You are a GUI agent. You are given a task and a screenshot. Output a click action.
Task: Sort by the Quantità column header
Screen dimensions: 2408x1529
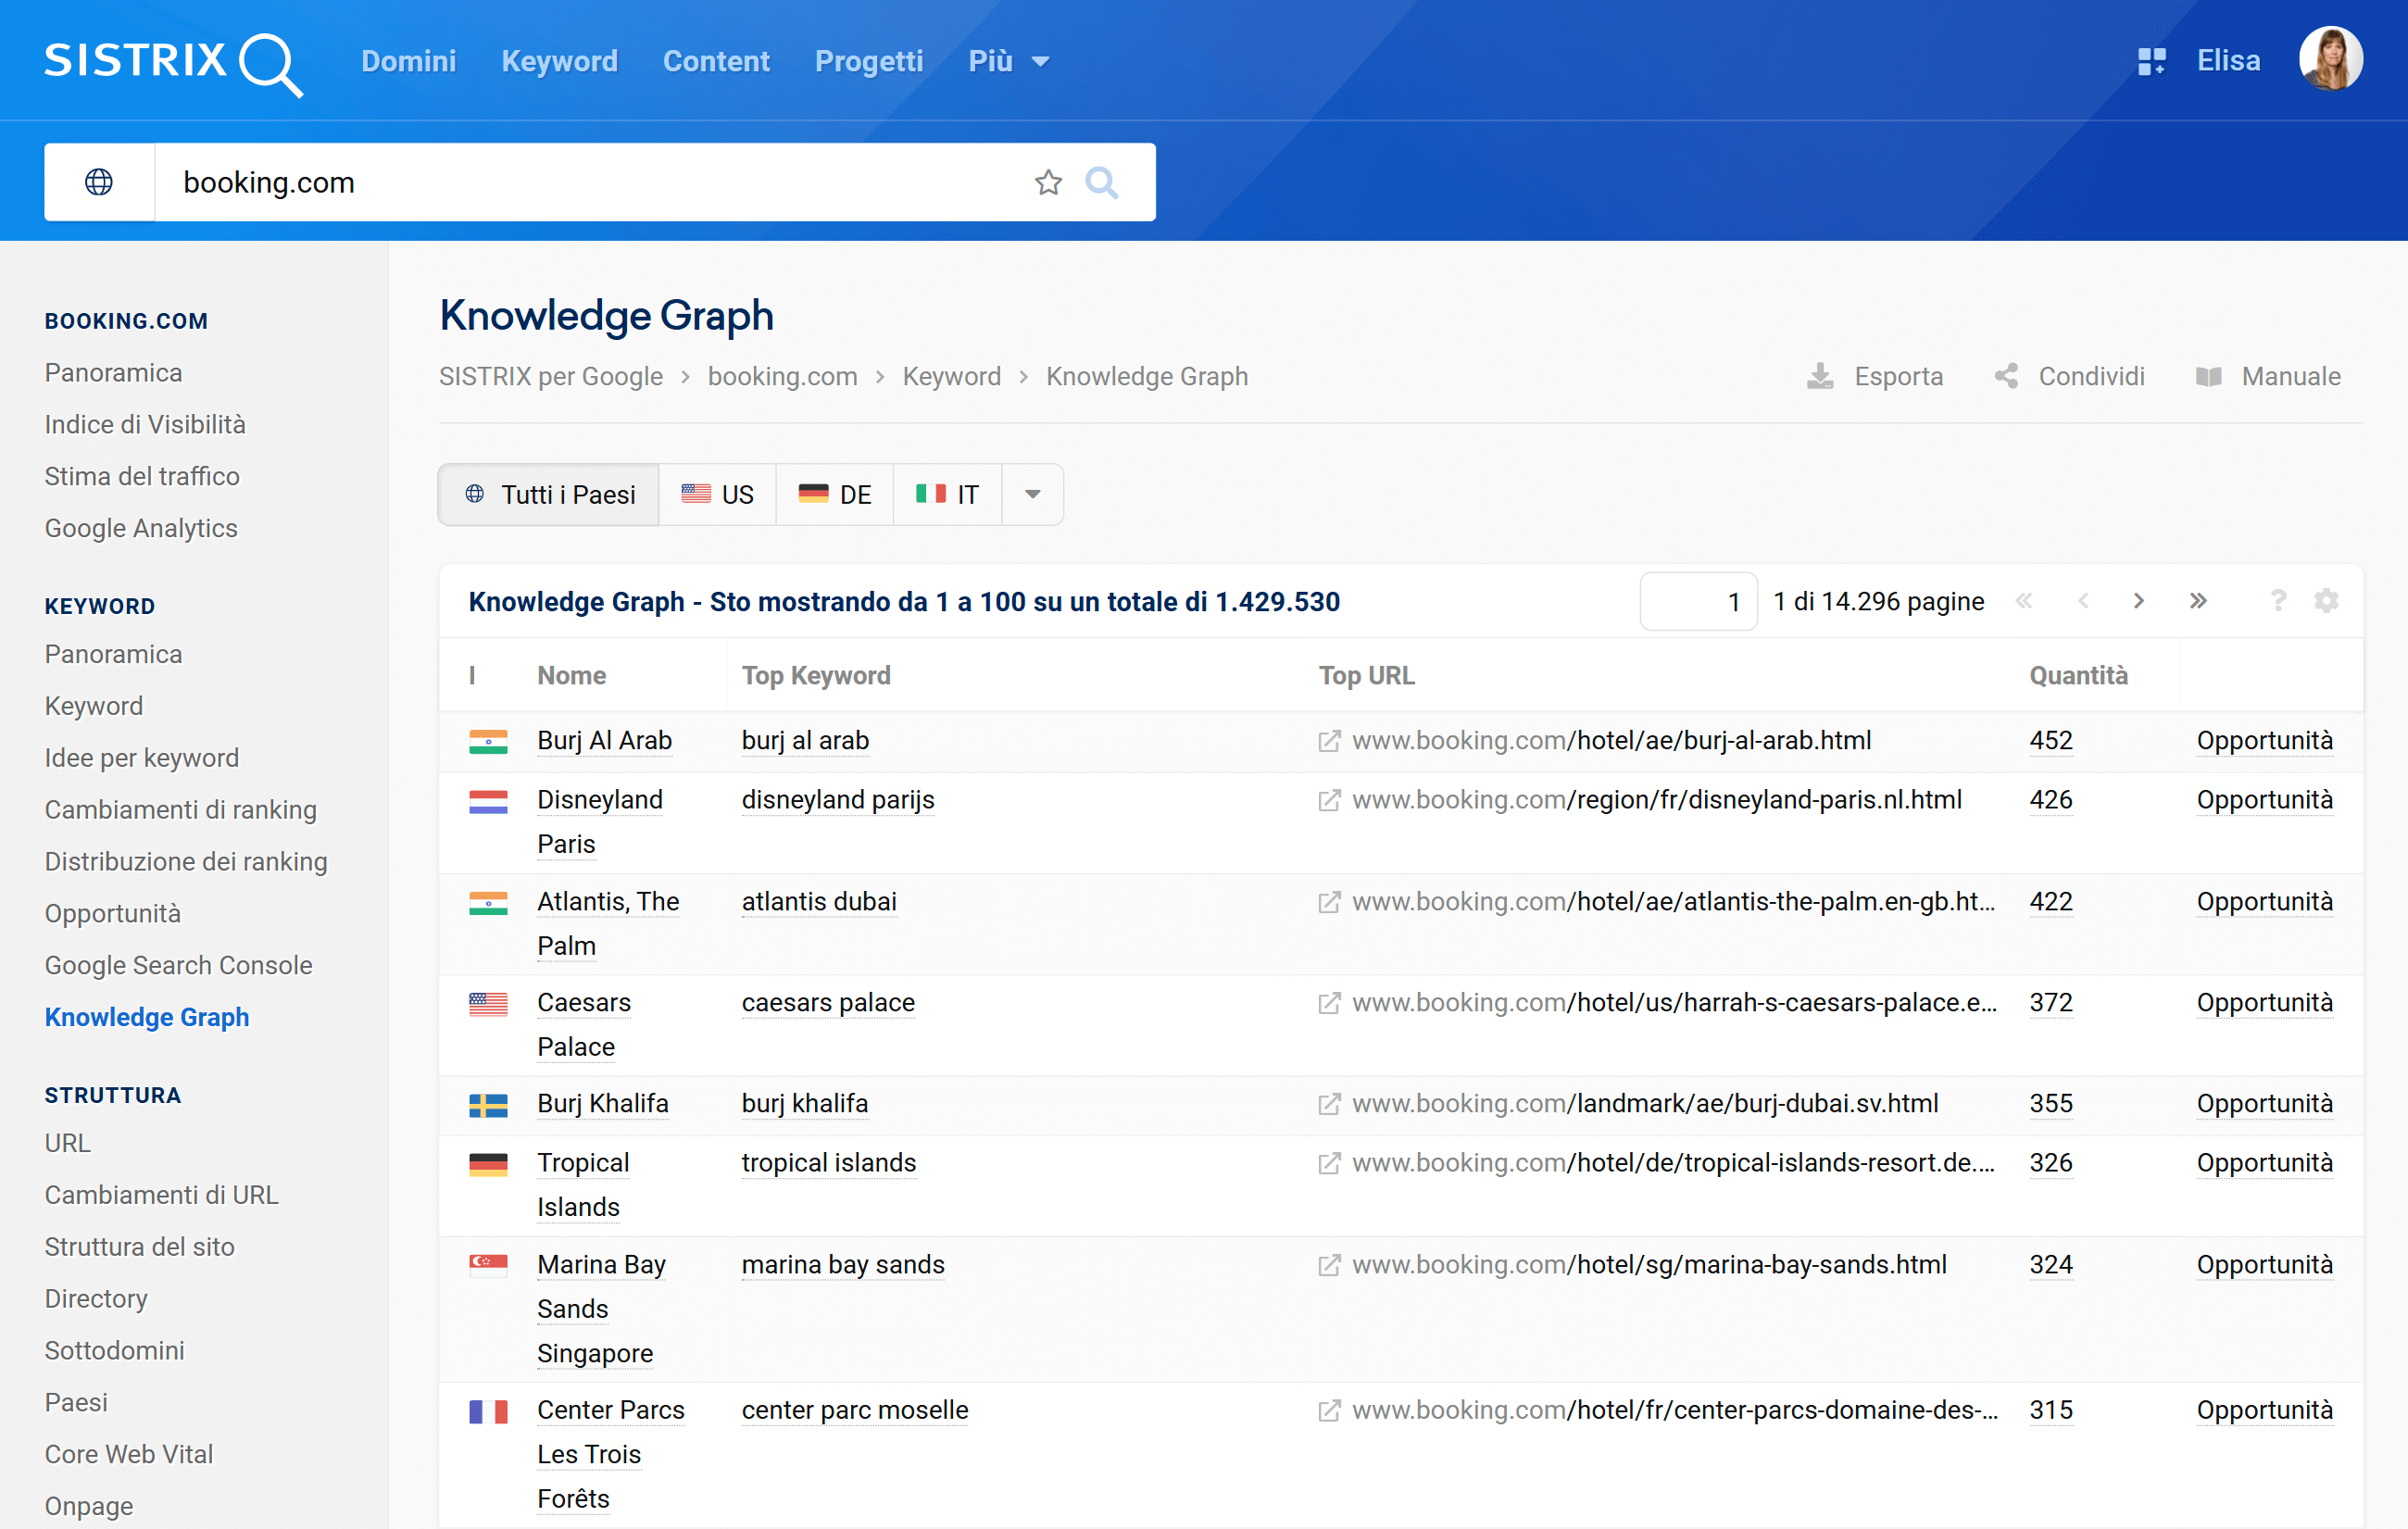pyautogui.click(x=2078, y=676)
